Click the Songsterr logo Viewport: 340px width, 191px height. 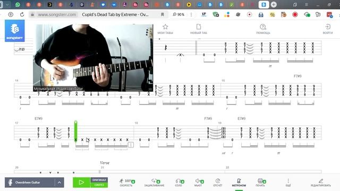point(14,31)
